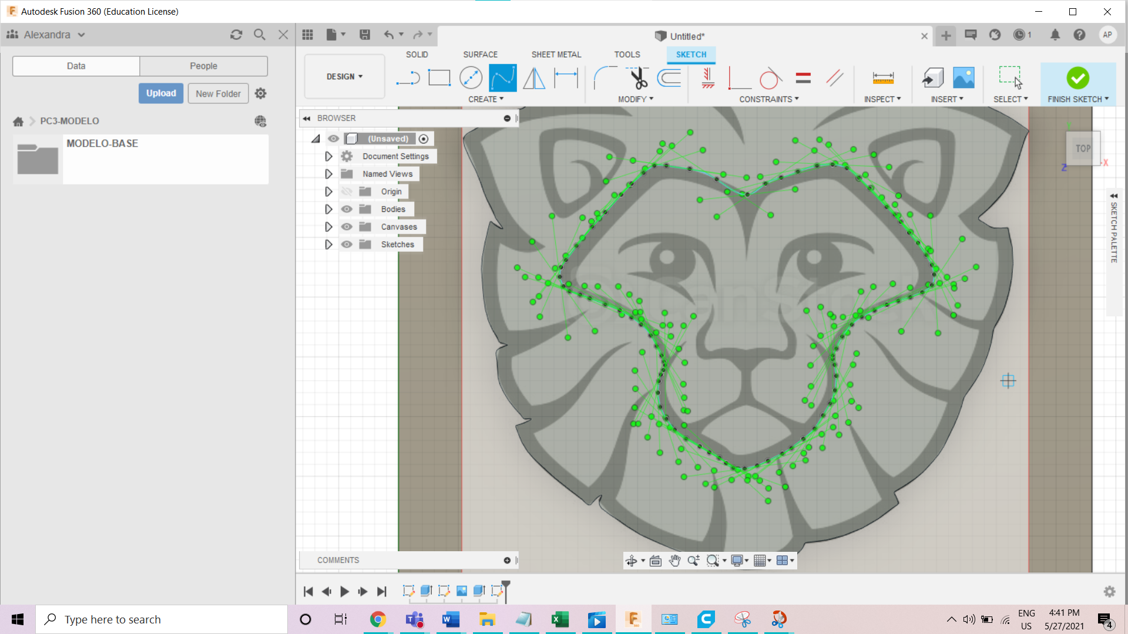Hide the Canvases folder
This screenshot has height=634, width=1128.
pos(347,227)
